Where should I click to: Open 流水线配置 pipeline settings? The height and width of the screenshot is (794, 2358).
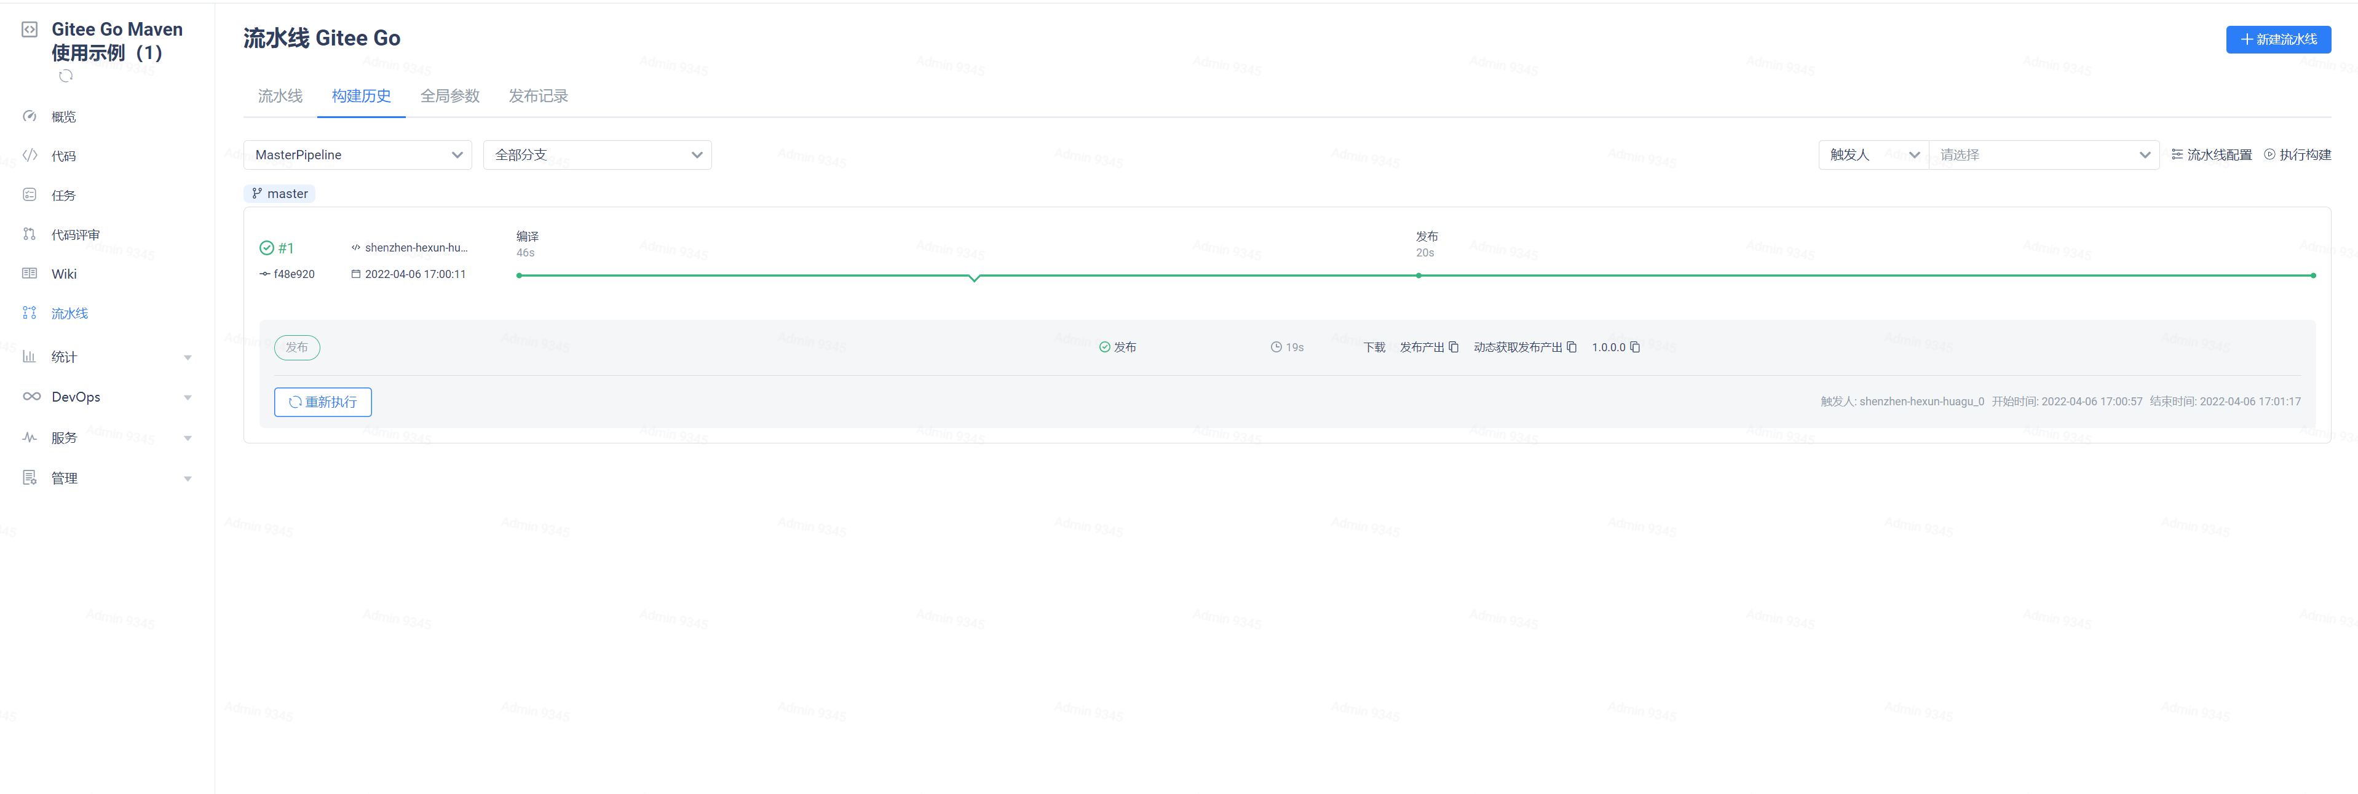2212,155
